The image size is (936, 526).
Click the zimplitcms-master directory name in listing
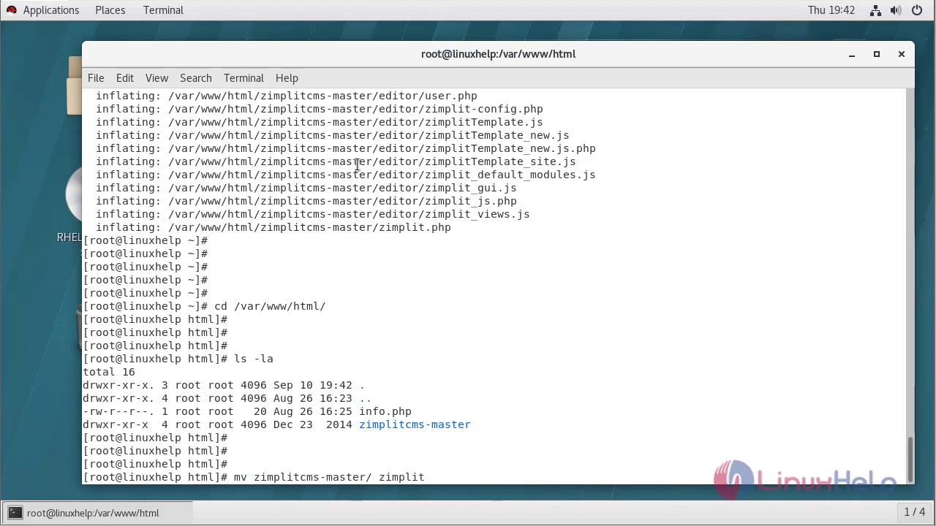tap(415, 424)
